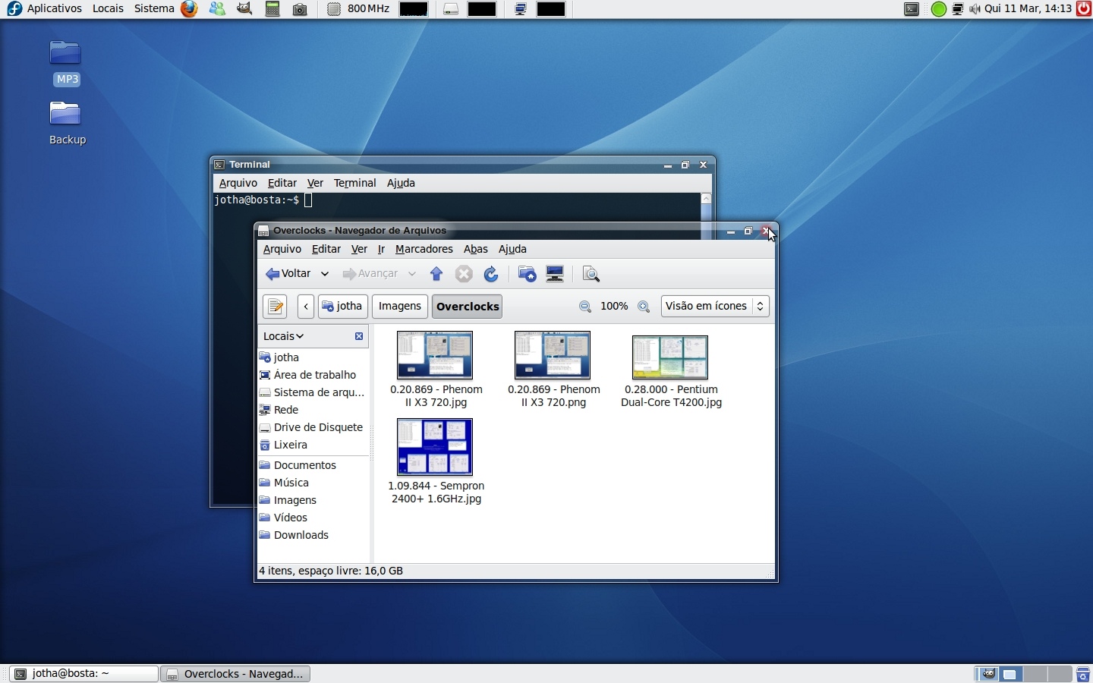Open Abas menu in file browser

(476, 250)
